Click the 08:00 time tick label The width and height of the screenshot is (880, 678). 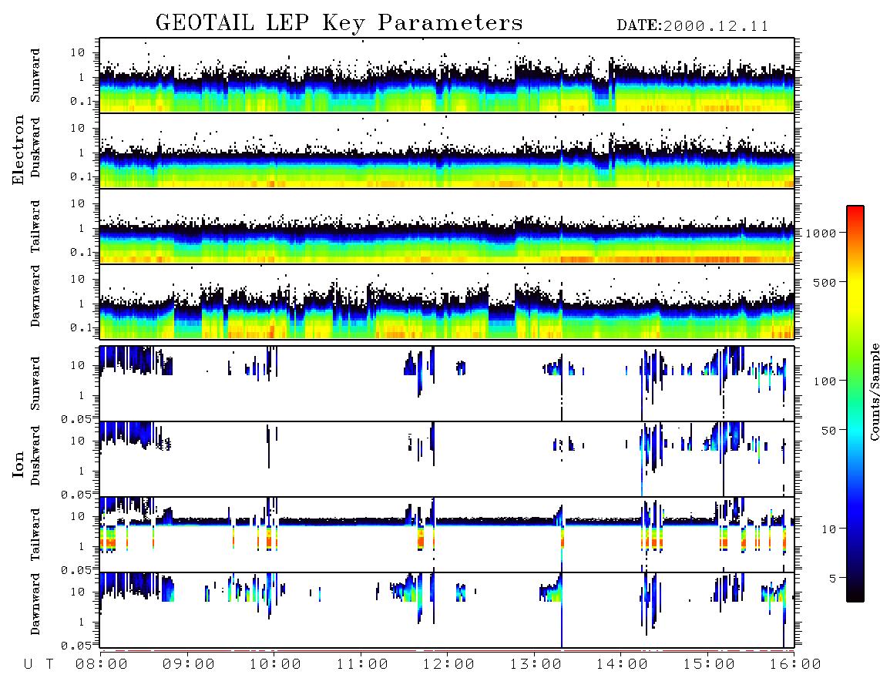pos(102,664)
